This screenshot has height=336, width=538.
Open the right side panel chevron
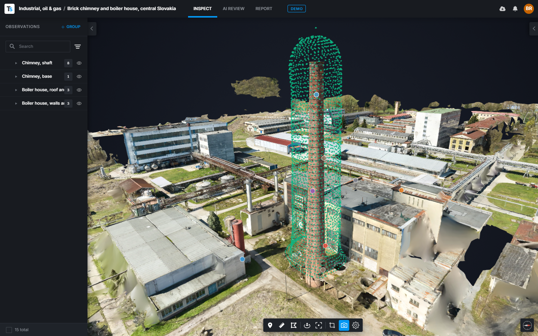[534, 29]
